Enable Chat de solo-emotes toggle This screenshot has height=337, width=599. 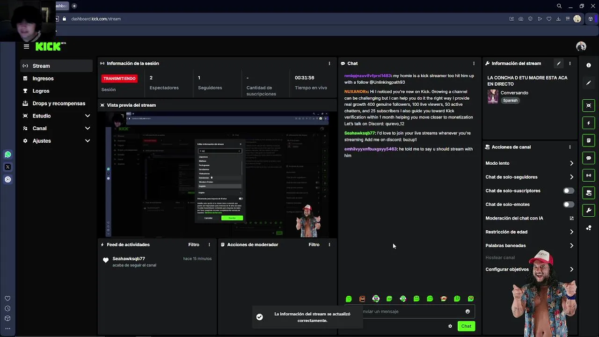(x=568, y=205)
